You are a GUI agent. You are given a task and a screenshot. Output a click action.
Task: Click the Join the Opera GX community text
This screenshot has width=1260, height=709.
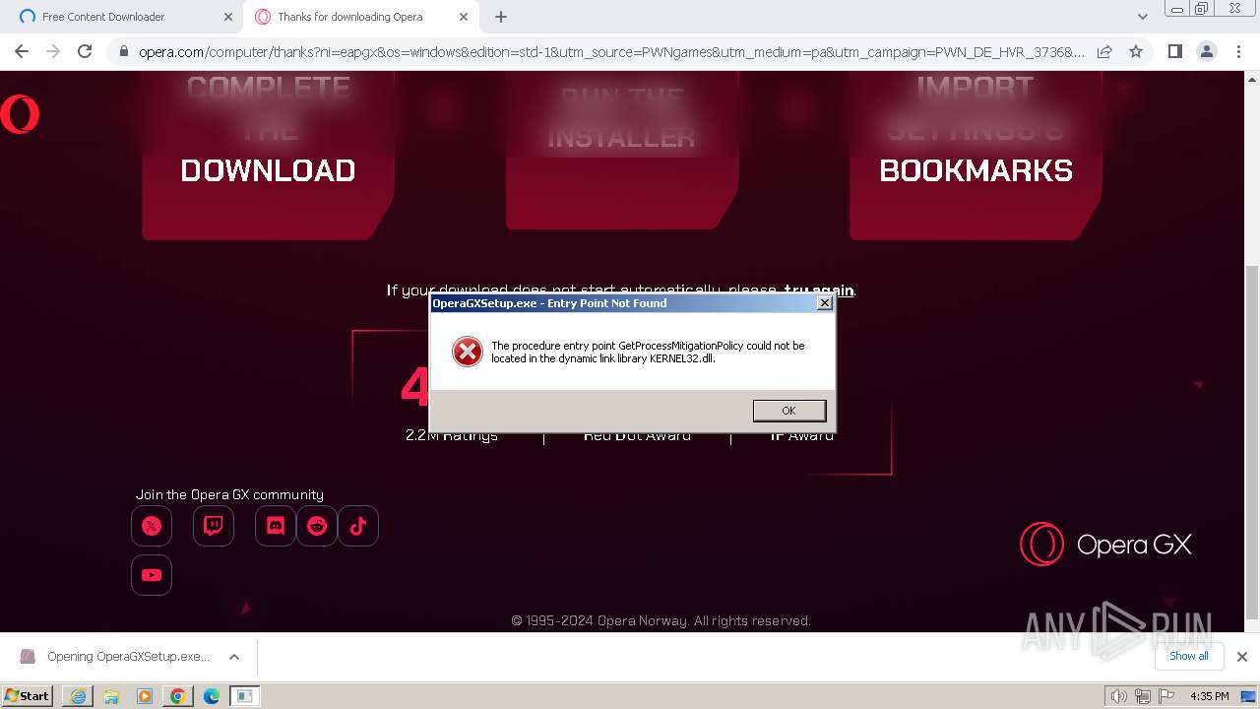pos(229,494)
